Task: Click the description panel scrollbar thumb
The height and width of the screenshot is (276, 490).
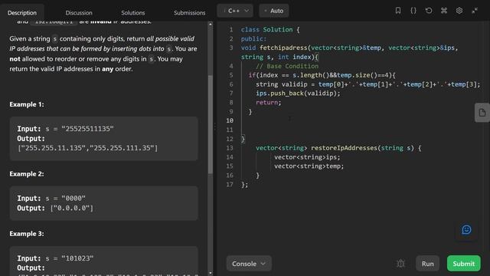Action: [211, 124]
